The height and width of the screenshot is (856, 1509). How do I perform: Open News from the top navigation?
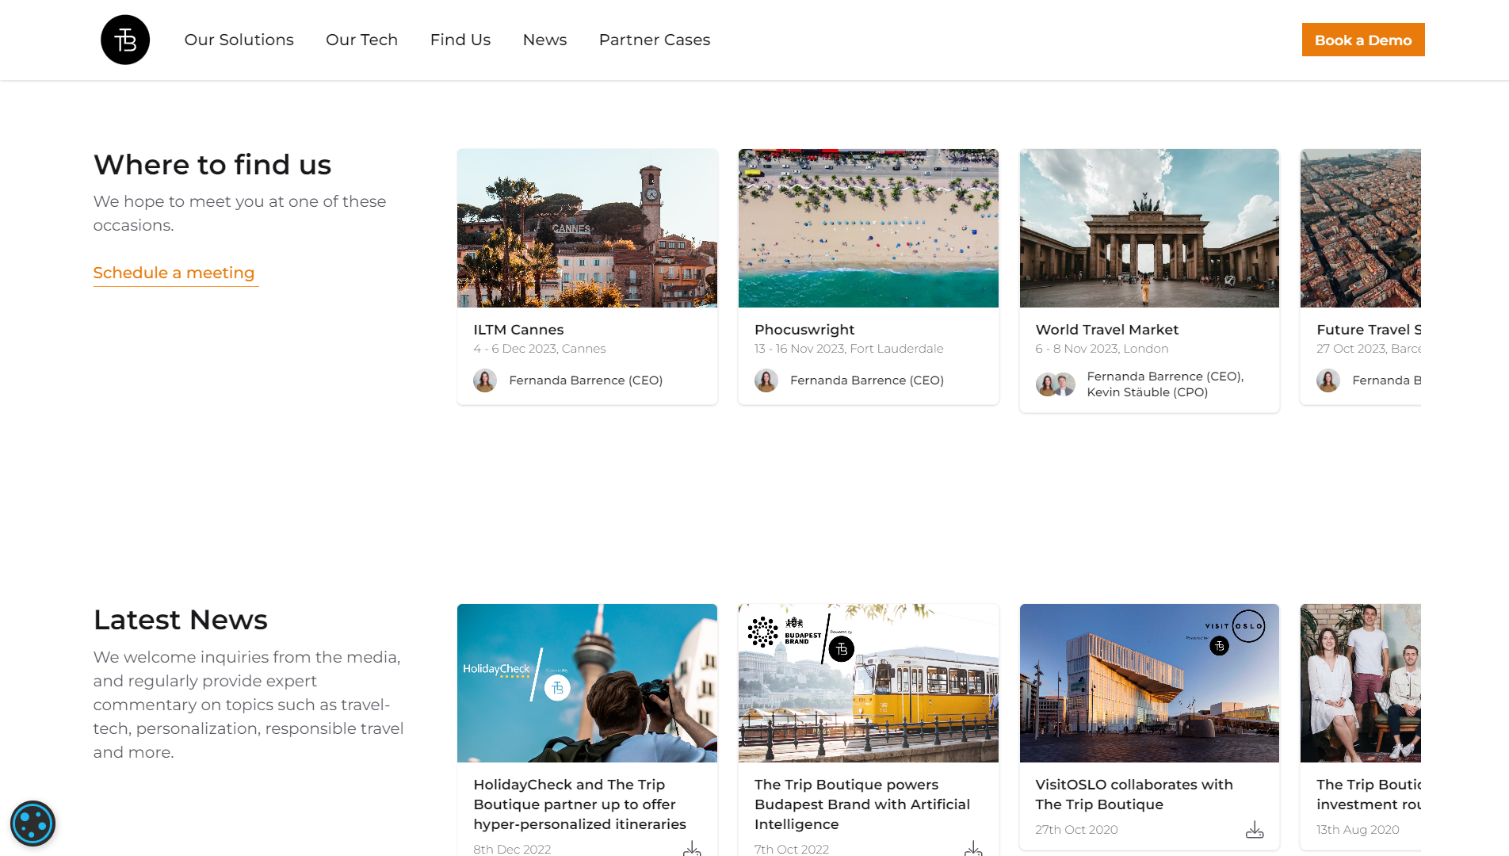coord(544,40)
